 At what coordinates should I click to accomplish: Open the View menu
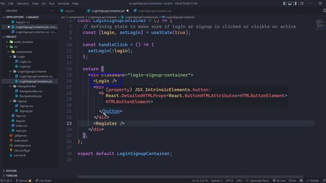[35, 4]
